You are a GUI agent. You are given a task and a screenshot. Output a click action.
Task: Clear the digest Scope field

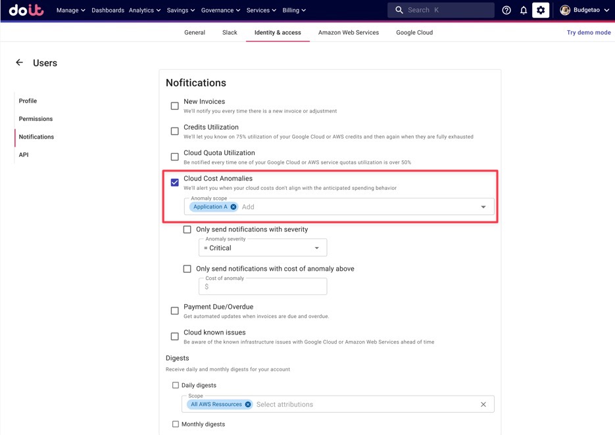point(483,404)
